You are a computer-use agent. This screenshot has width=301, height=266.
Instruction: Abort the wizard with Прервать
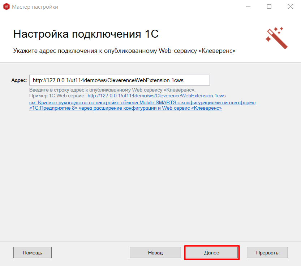(x=267, y=253)
